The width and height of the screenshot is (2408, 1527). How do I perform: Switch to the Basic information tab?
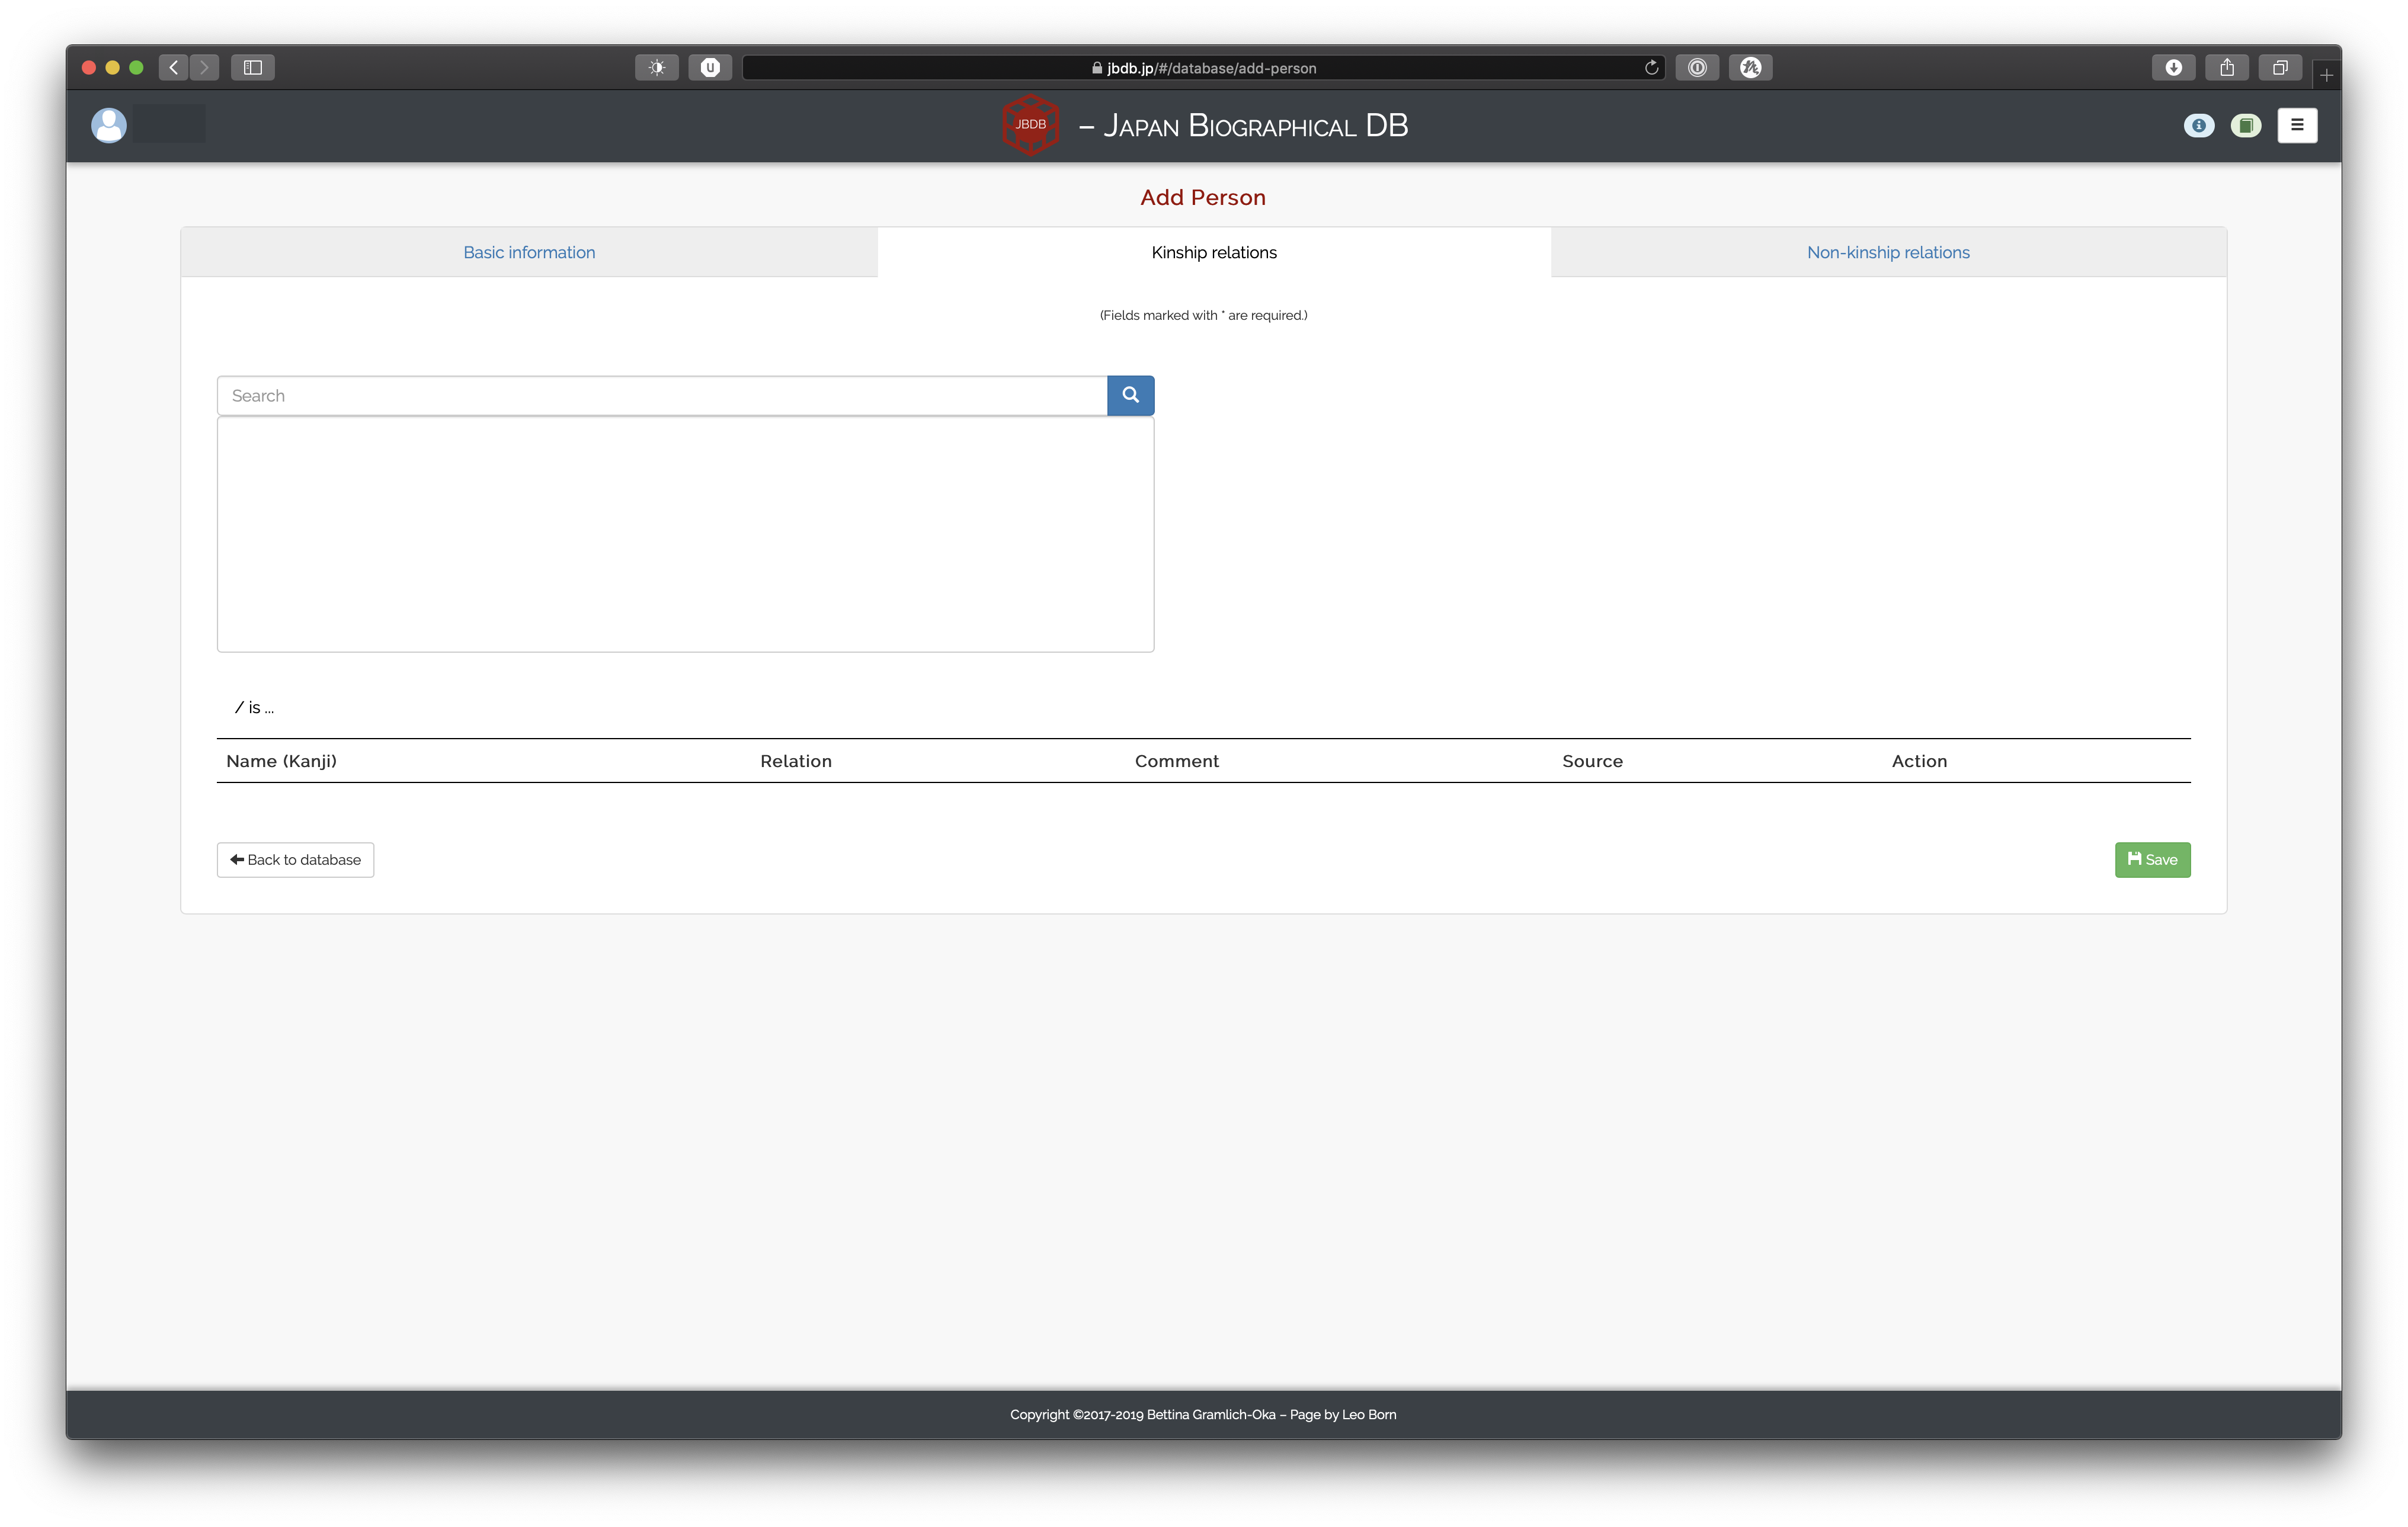coord(529,253)
